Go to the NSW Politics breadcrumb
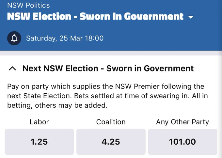The image size is (222, 158). coord(28,5)
